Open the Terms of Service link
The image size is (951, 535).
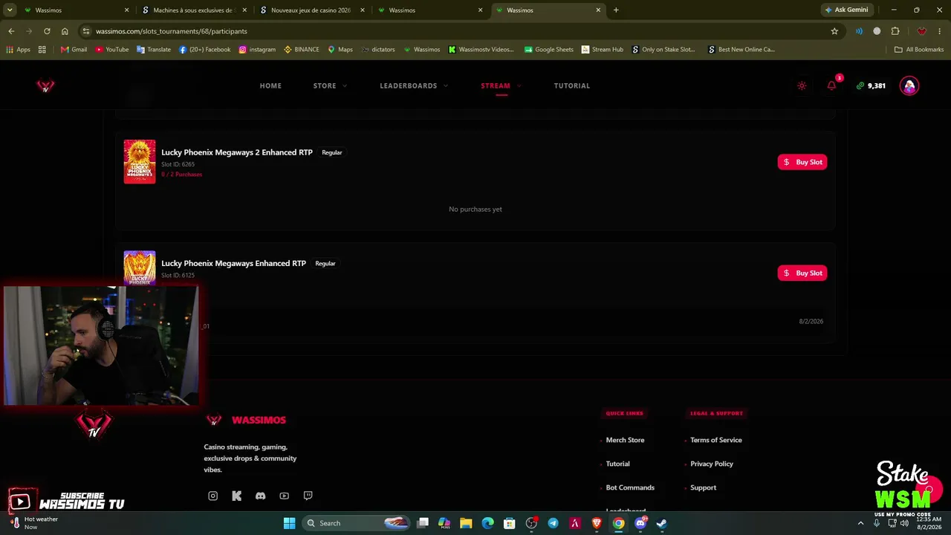pyautogui.click(x=715, y=440)
